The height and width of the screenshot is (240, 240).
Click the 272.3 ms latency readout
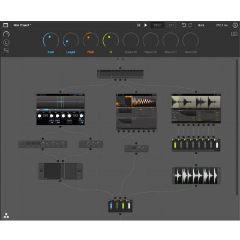[222, 25]
